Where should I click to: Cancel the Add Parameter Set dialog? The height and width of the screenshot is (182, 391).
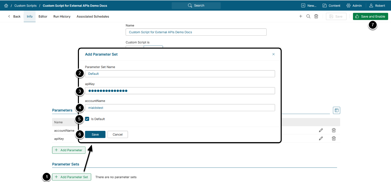coord(118,134)
